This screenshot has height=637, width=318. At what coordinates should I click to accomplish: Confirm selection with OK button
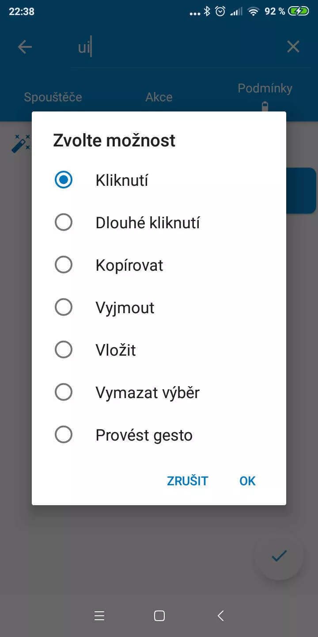247,481
